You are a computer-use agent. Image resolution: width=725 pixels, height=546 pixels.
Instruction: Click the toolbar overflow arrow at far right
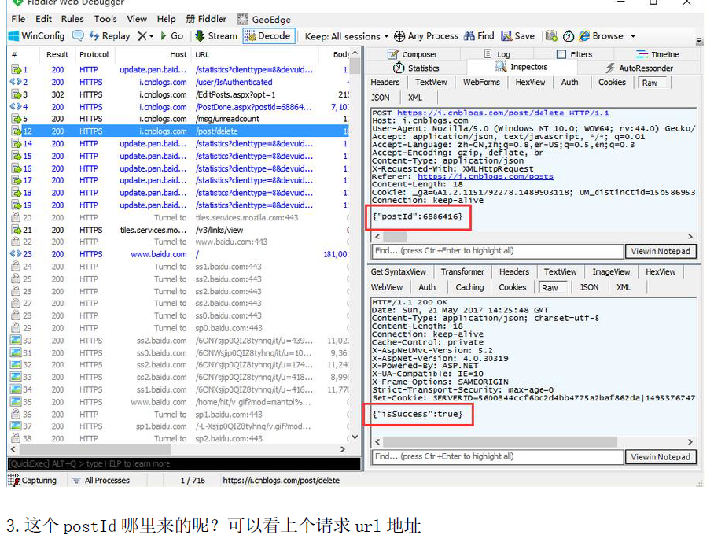699,41
